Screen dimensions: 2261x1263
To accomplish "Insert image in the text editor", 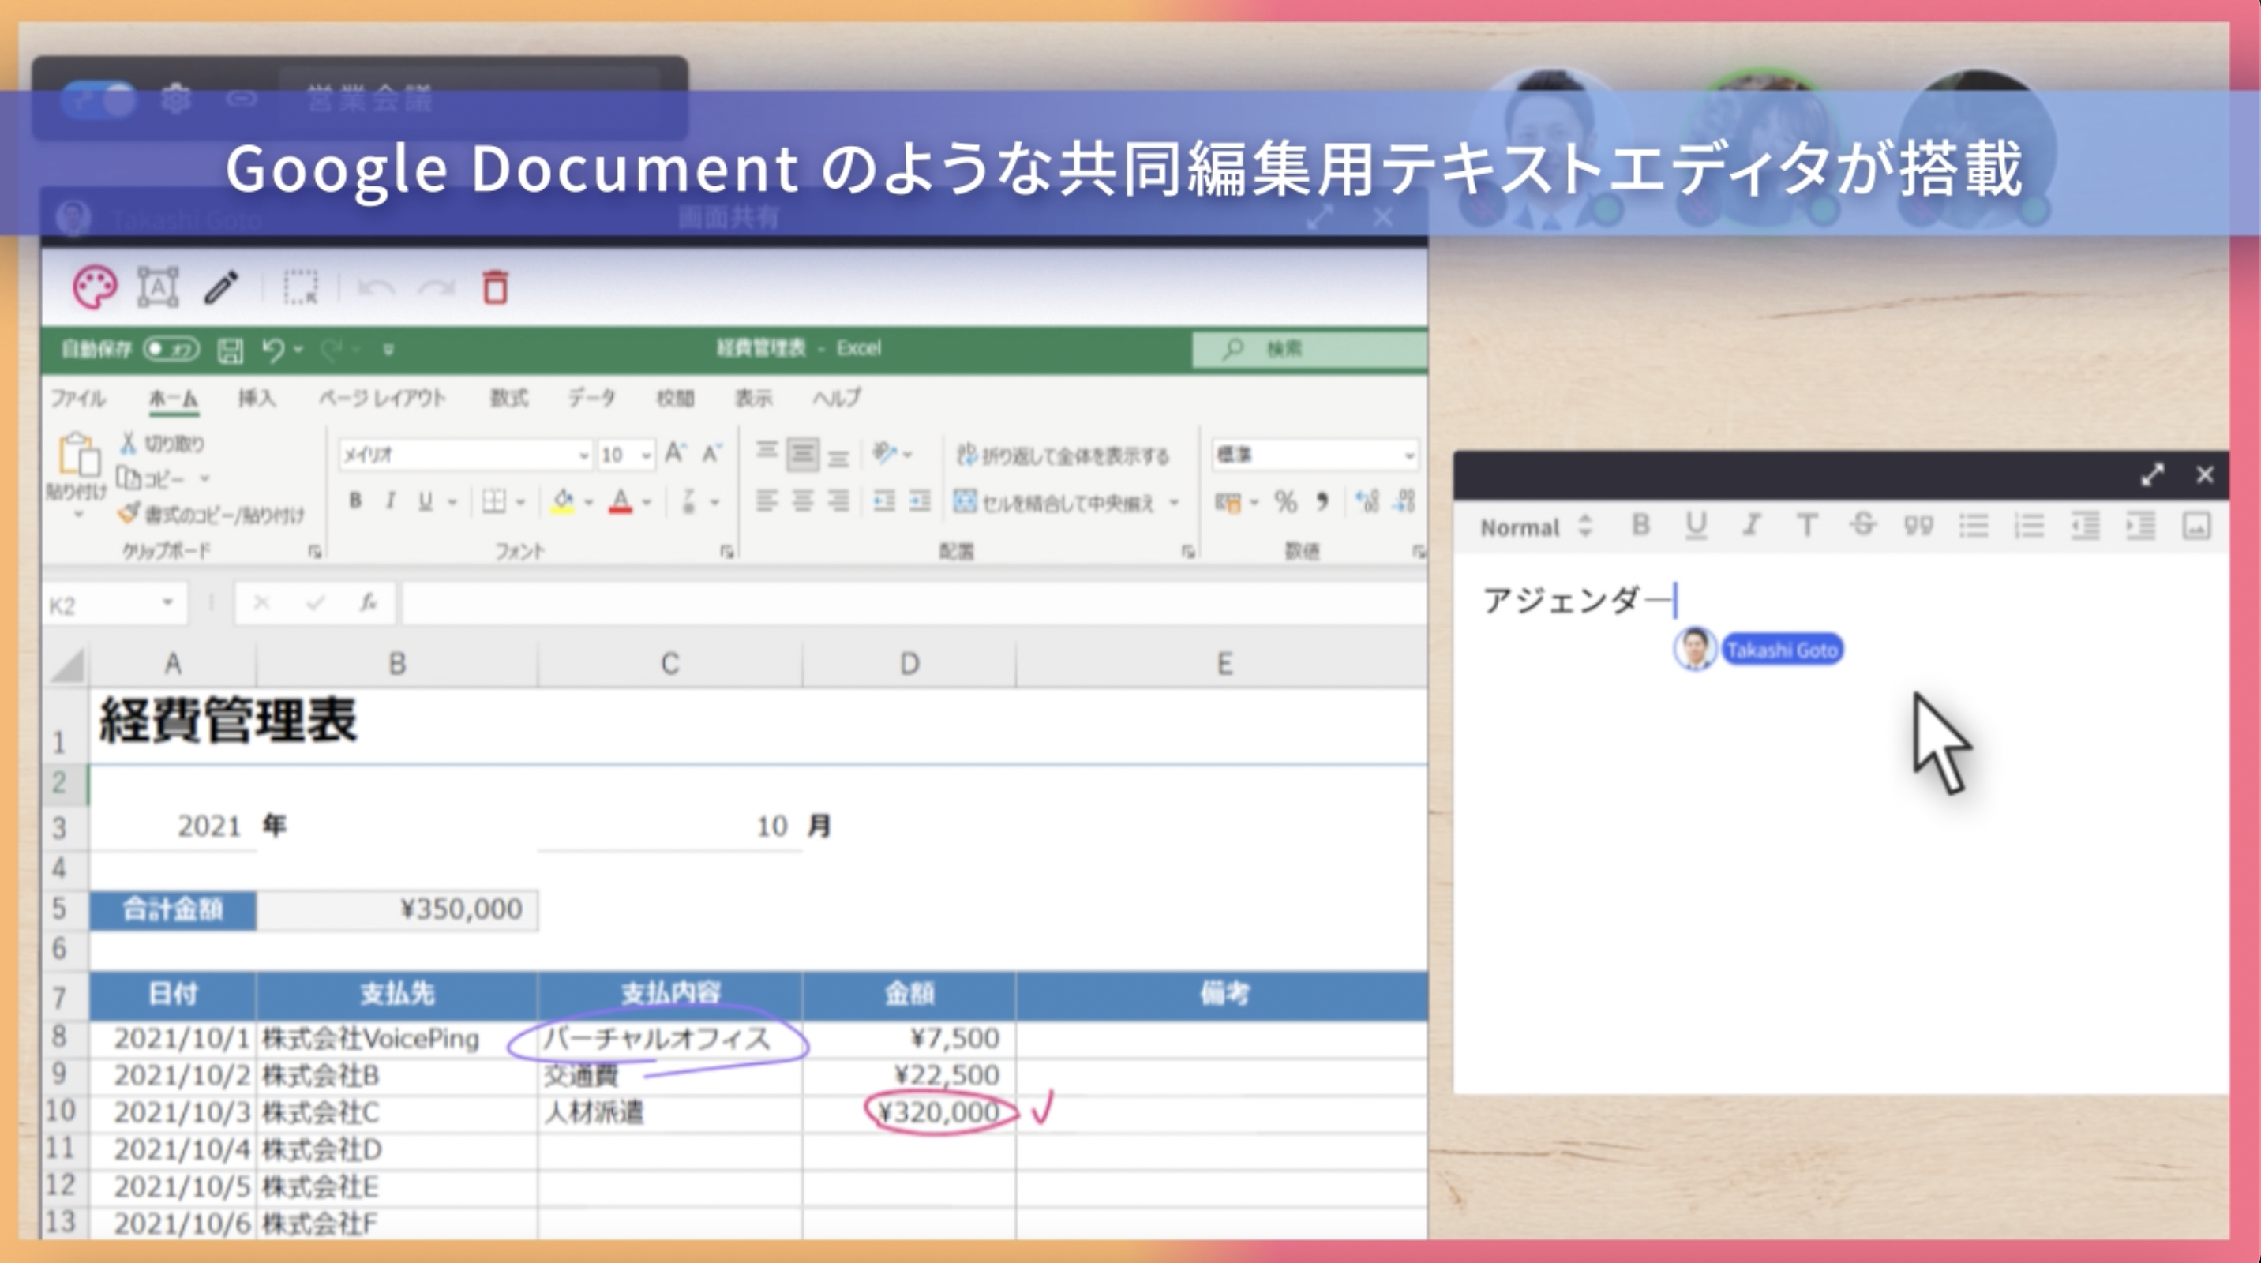I will (2196, 526).
